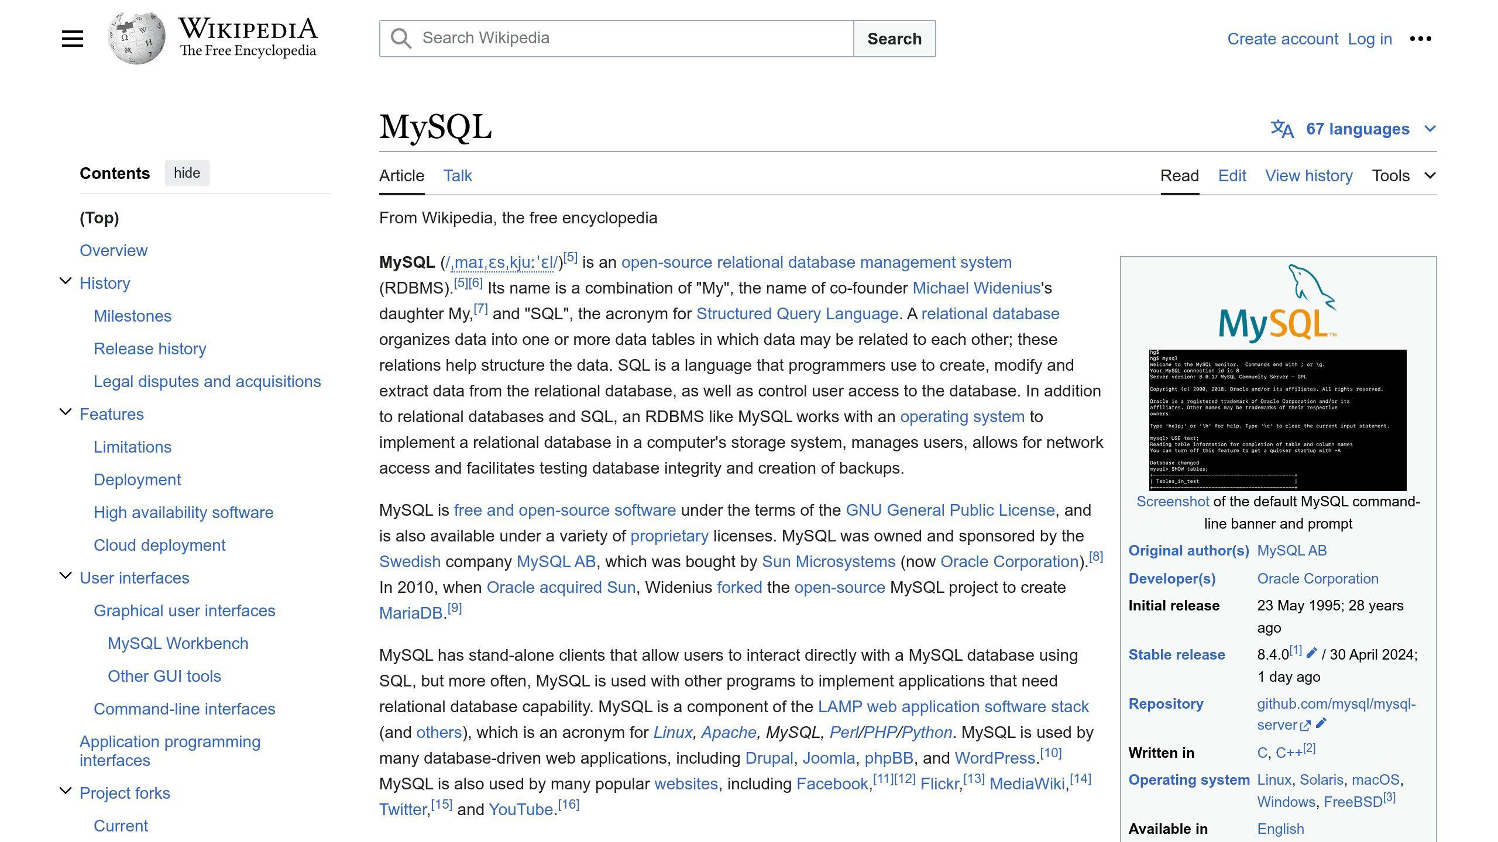Open MariaDB link

point(411,613)
